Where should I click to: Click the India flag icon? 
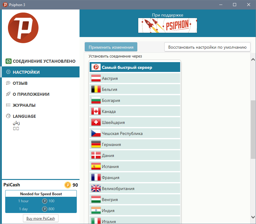pyautogui.click(x=96, y=211)
